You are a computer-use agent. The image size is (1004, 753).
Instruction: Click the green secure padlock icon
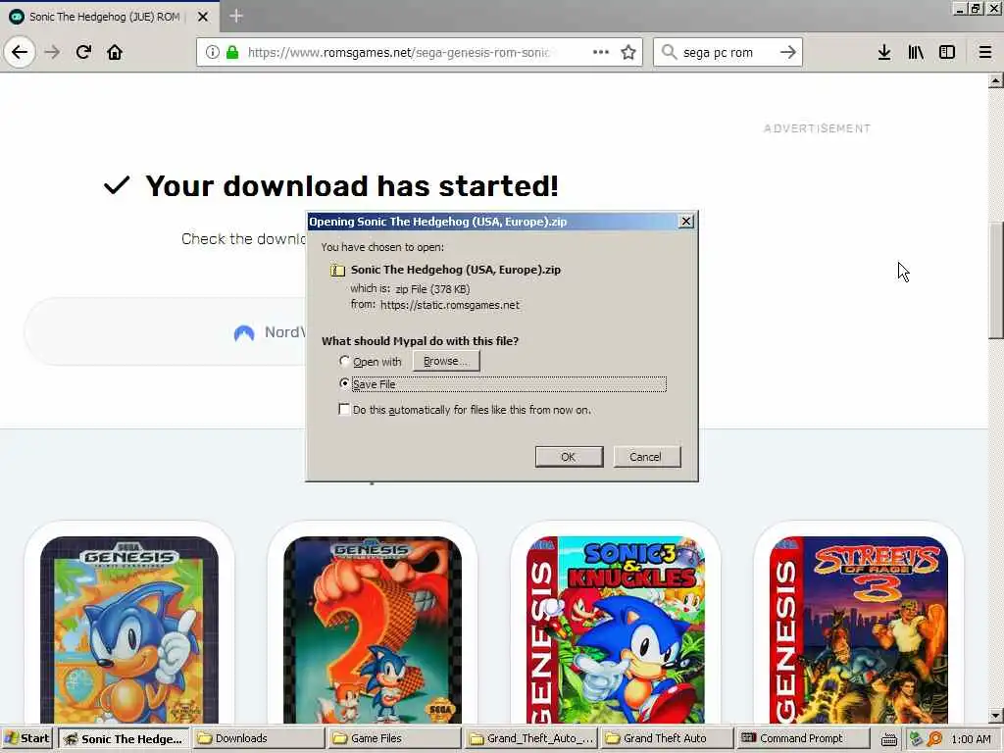(x=232, y=52)
